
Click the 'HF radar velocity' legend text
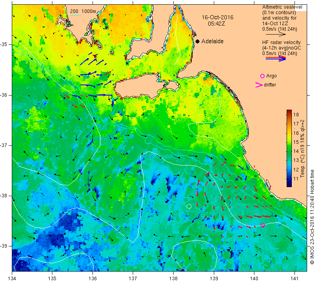281,42
